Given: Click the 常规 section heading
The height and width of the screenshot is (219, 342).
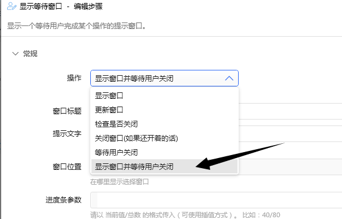Looking at the screenshot, I should tap(30, 53).
